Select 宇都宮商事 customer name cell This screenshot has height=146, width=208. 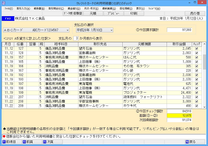[100, 102]
